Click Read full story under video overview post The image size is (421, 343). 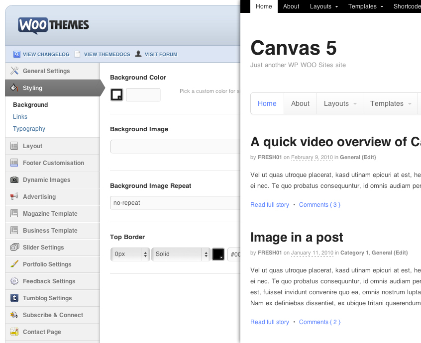(x=270, y=205)
